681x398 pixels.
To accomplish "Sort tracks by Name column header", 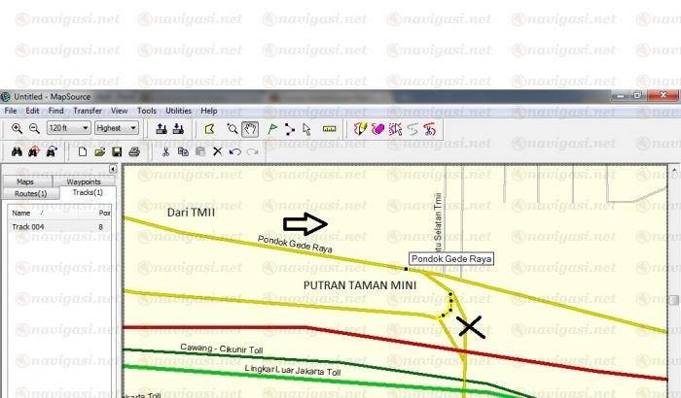I will [21, 212].
